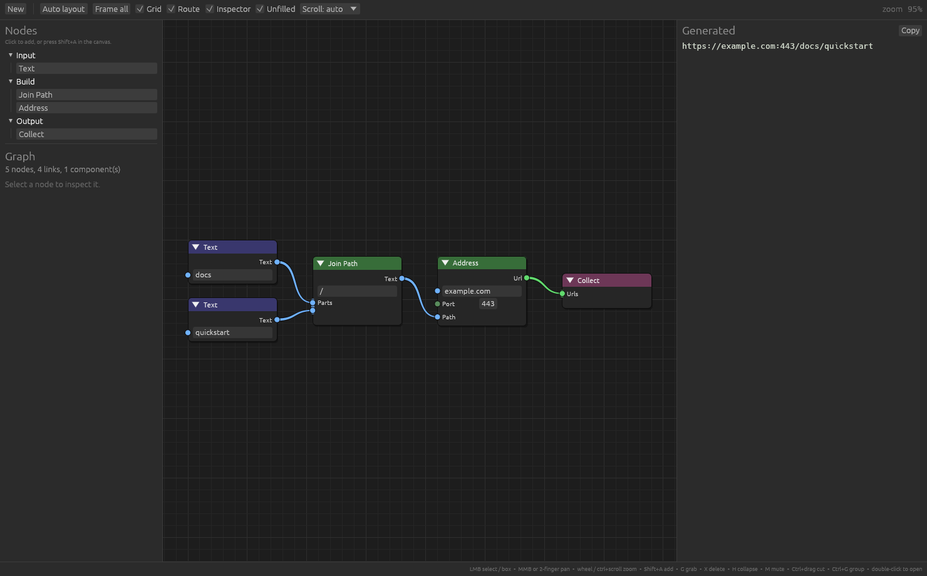927x576 pixels.
Task: Collapse the Text node containing docs
Action: pos(196,247)
